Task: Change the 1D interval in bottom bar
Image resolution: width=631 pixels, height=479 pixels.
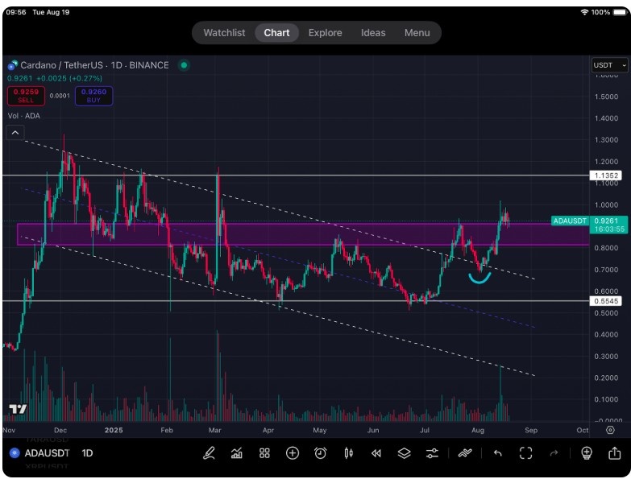Action: pos(87,453)
